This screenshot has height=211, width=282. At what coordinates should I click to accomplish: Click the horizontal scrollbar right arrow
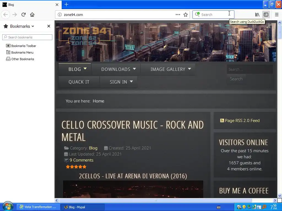(x=275, y=200)
